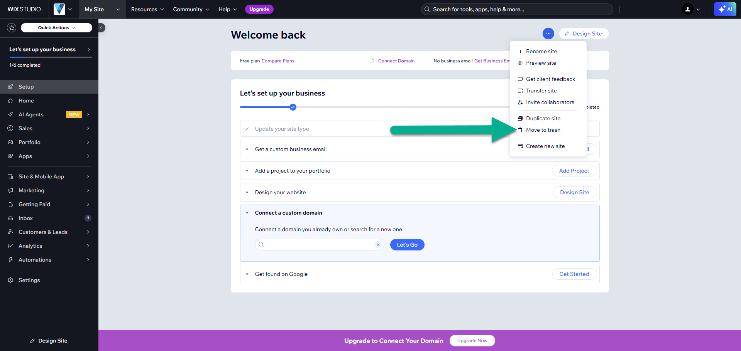Click the purple Upgrade button
The height and width of the screenshot is (351, 741).
point(259,9)
